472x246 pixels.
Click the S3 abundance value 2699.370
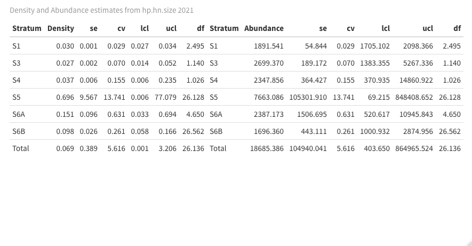point(268,63)
